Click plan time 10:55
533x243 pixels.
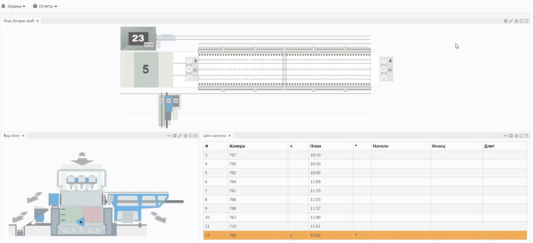coord(315,173)
